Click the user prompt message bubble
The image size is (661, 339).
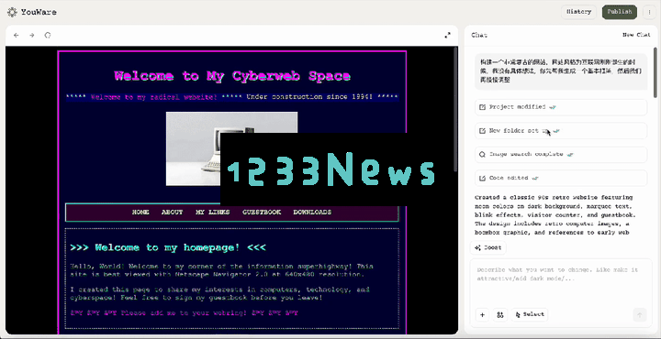(561, 71)
